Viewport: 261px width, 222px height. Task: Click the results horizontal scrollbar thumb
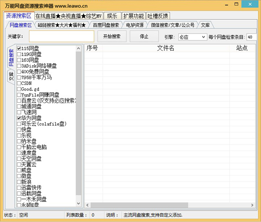[139, 205]
